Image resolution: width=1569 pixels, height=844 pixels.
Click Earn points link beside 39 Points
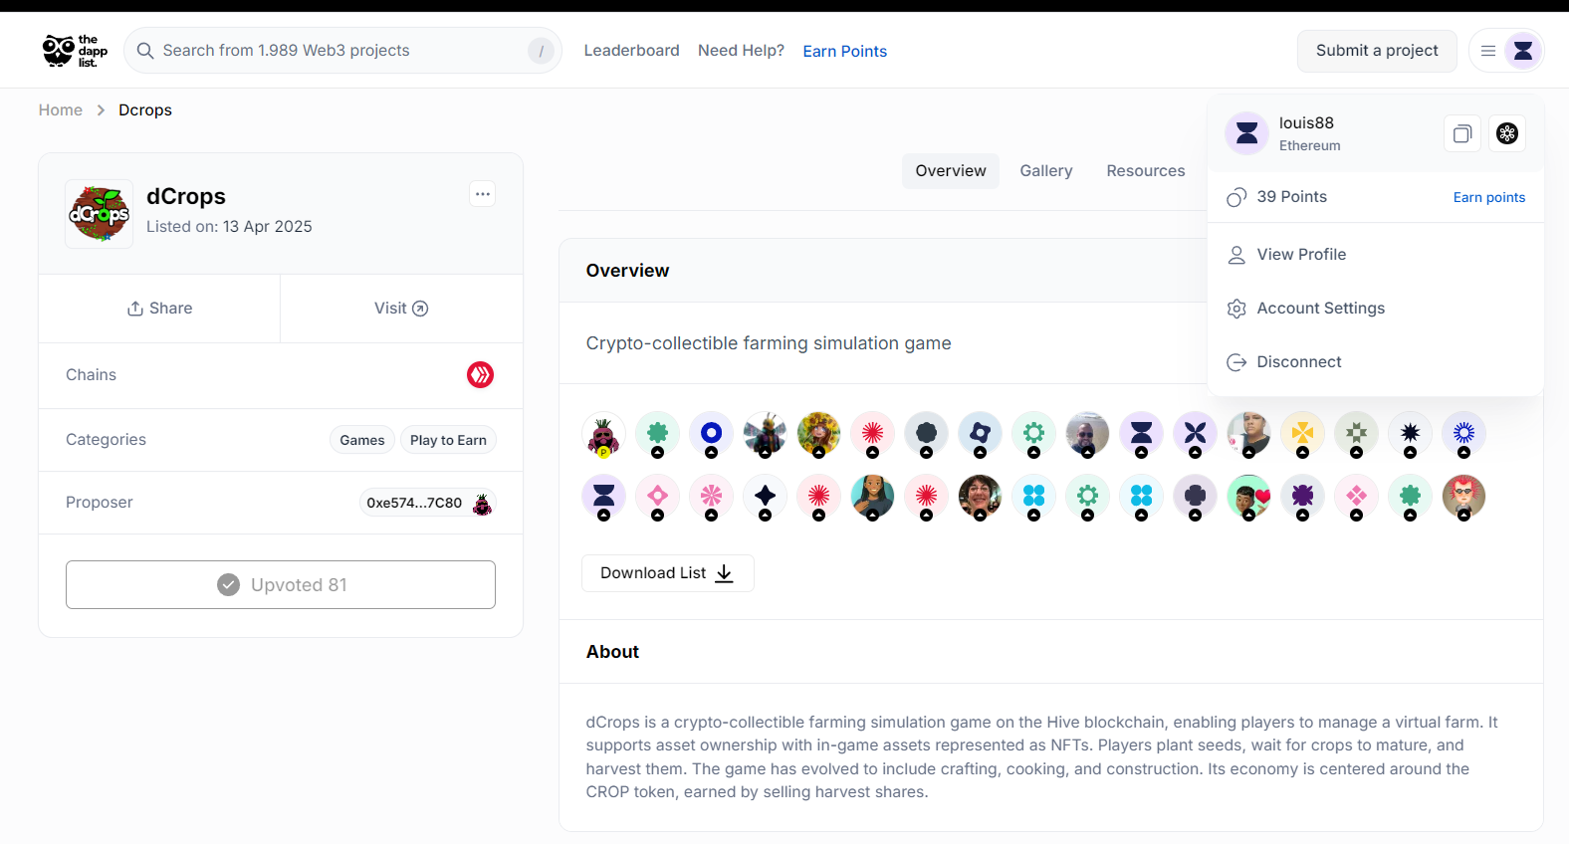(1489, 197)
